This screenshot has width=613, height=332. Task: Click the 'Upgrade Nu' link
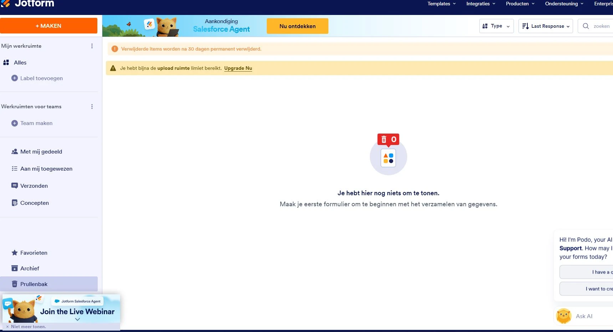(238, 68)
